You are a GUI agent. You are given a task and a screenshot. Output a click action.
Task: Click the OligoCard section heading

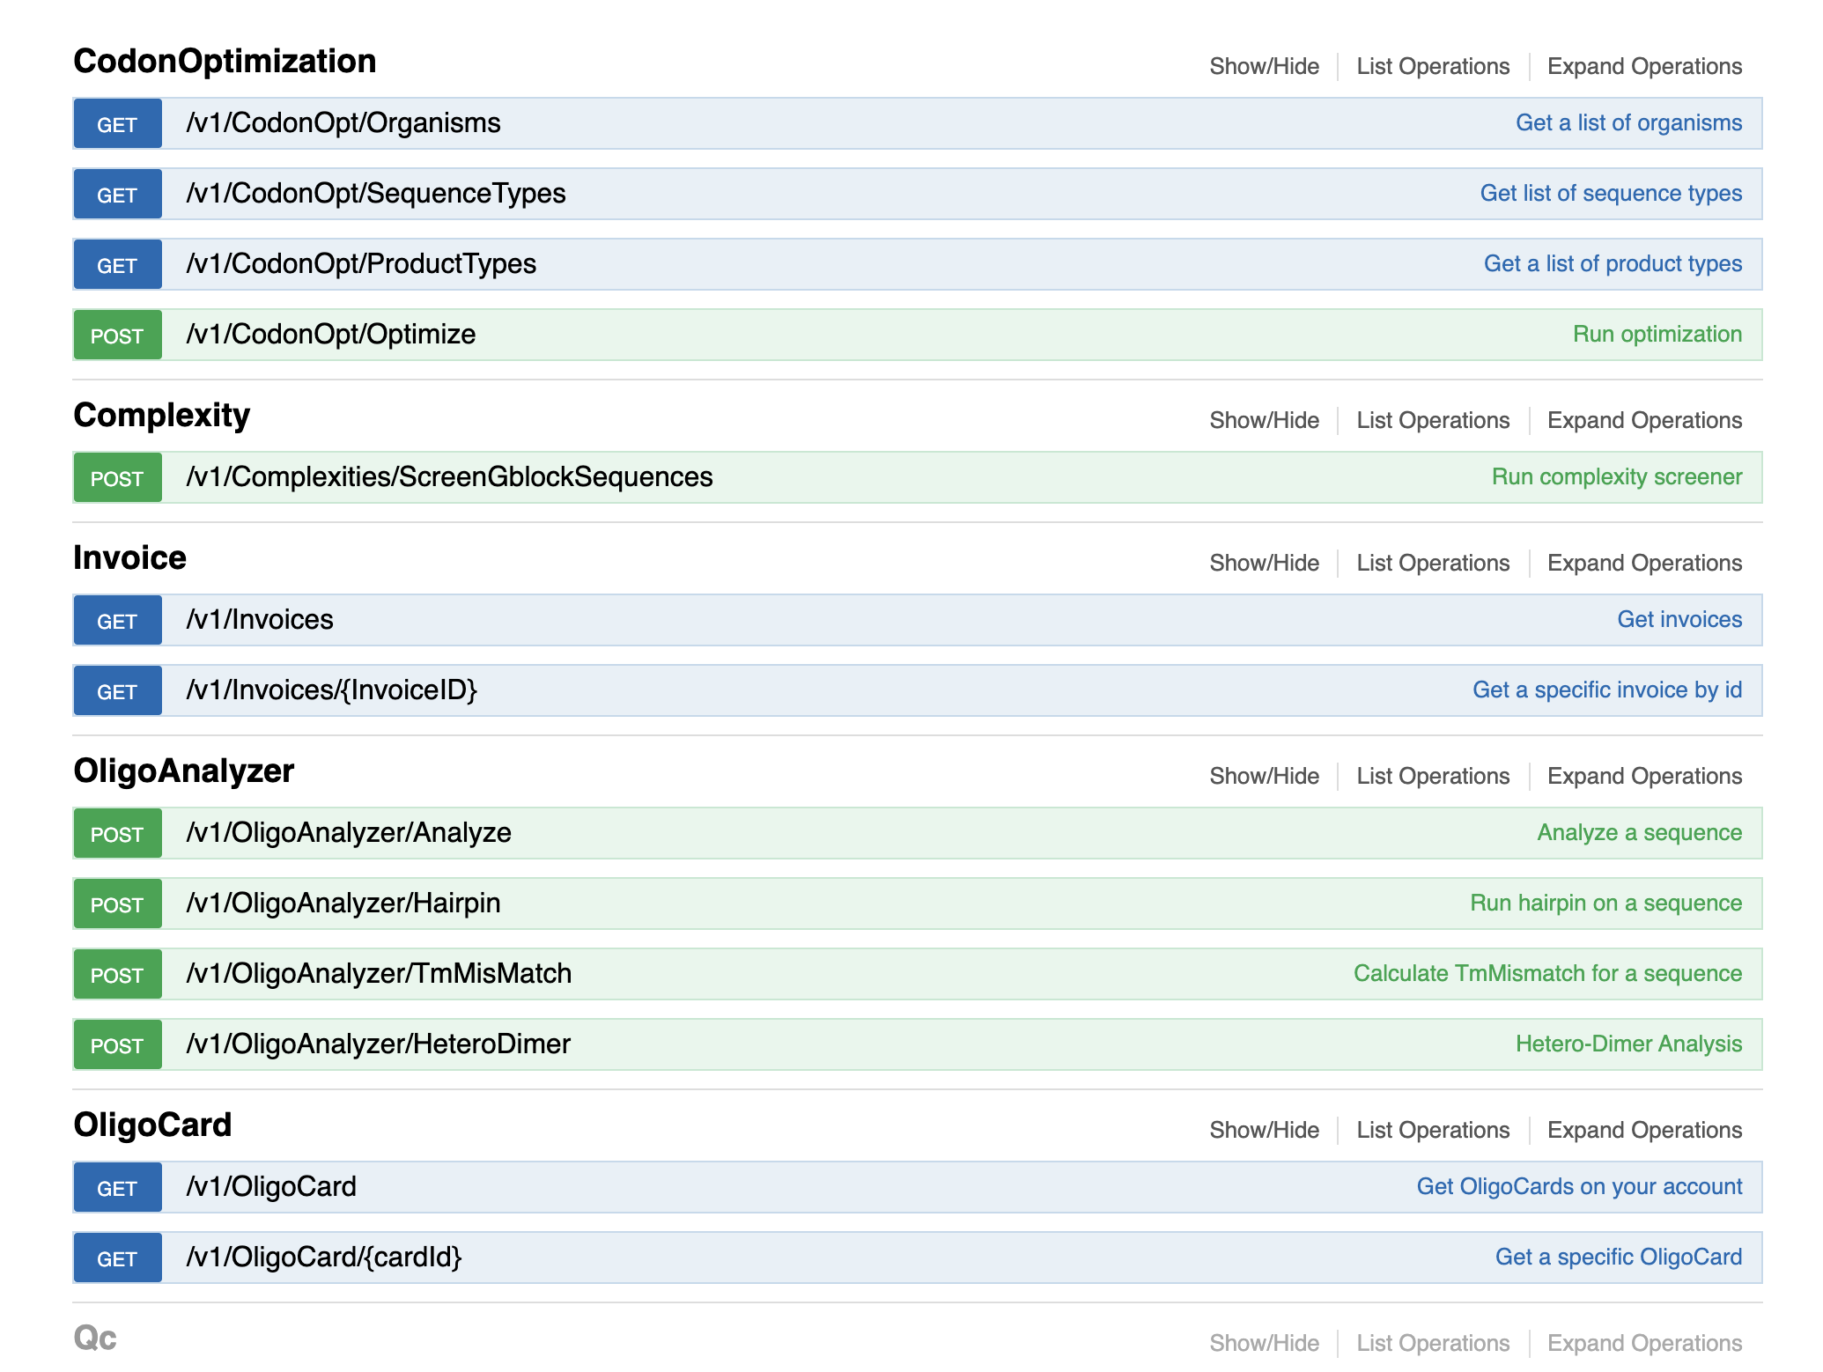pos(152,1125)
